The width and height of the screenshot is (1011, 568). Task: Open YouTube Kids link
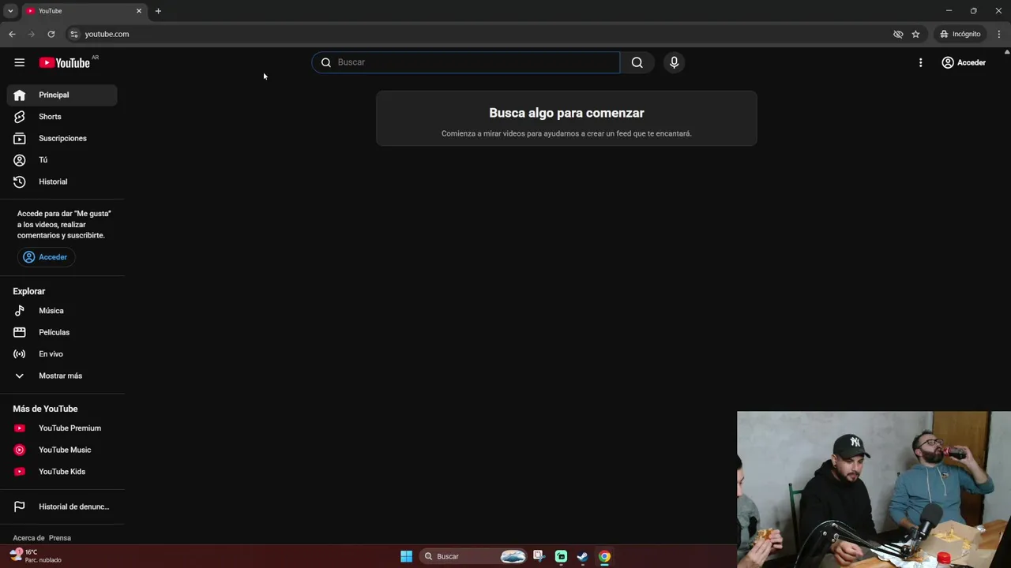coord(62,472)
